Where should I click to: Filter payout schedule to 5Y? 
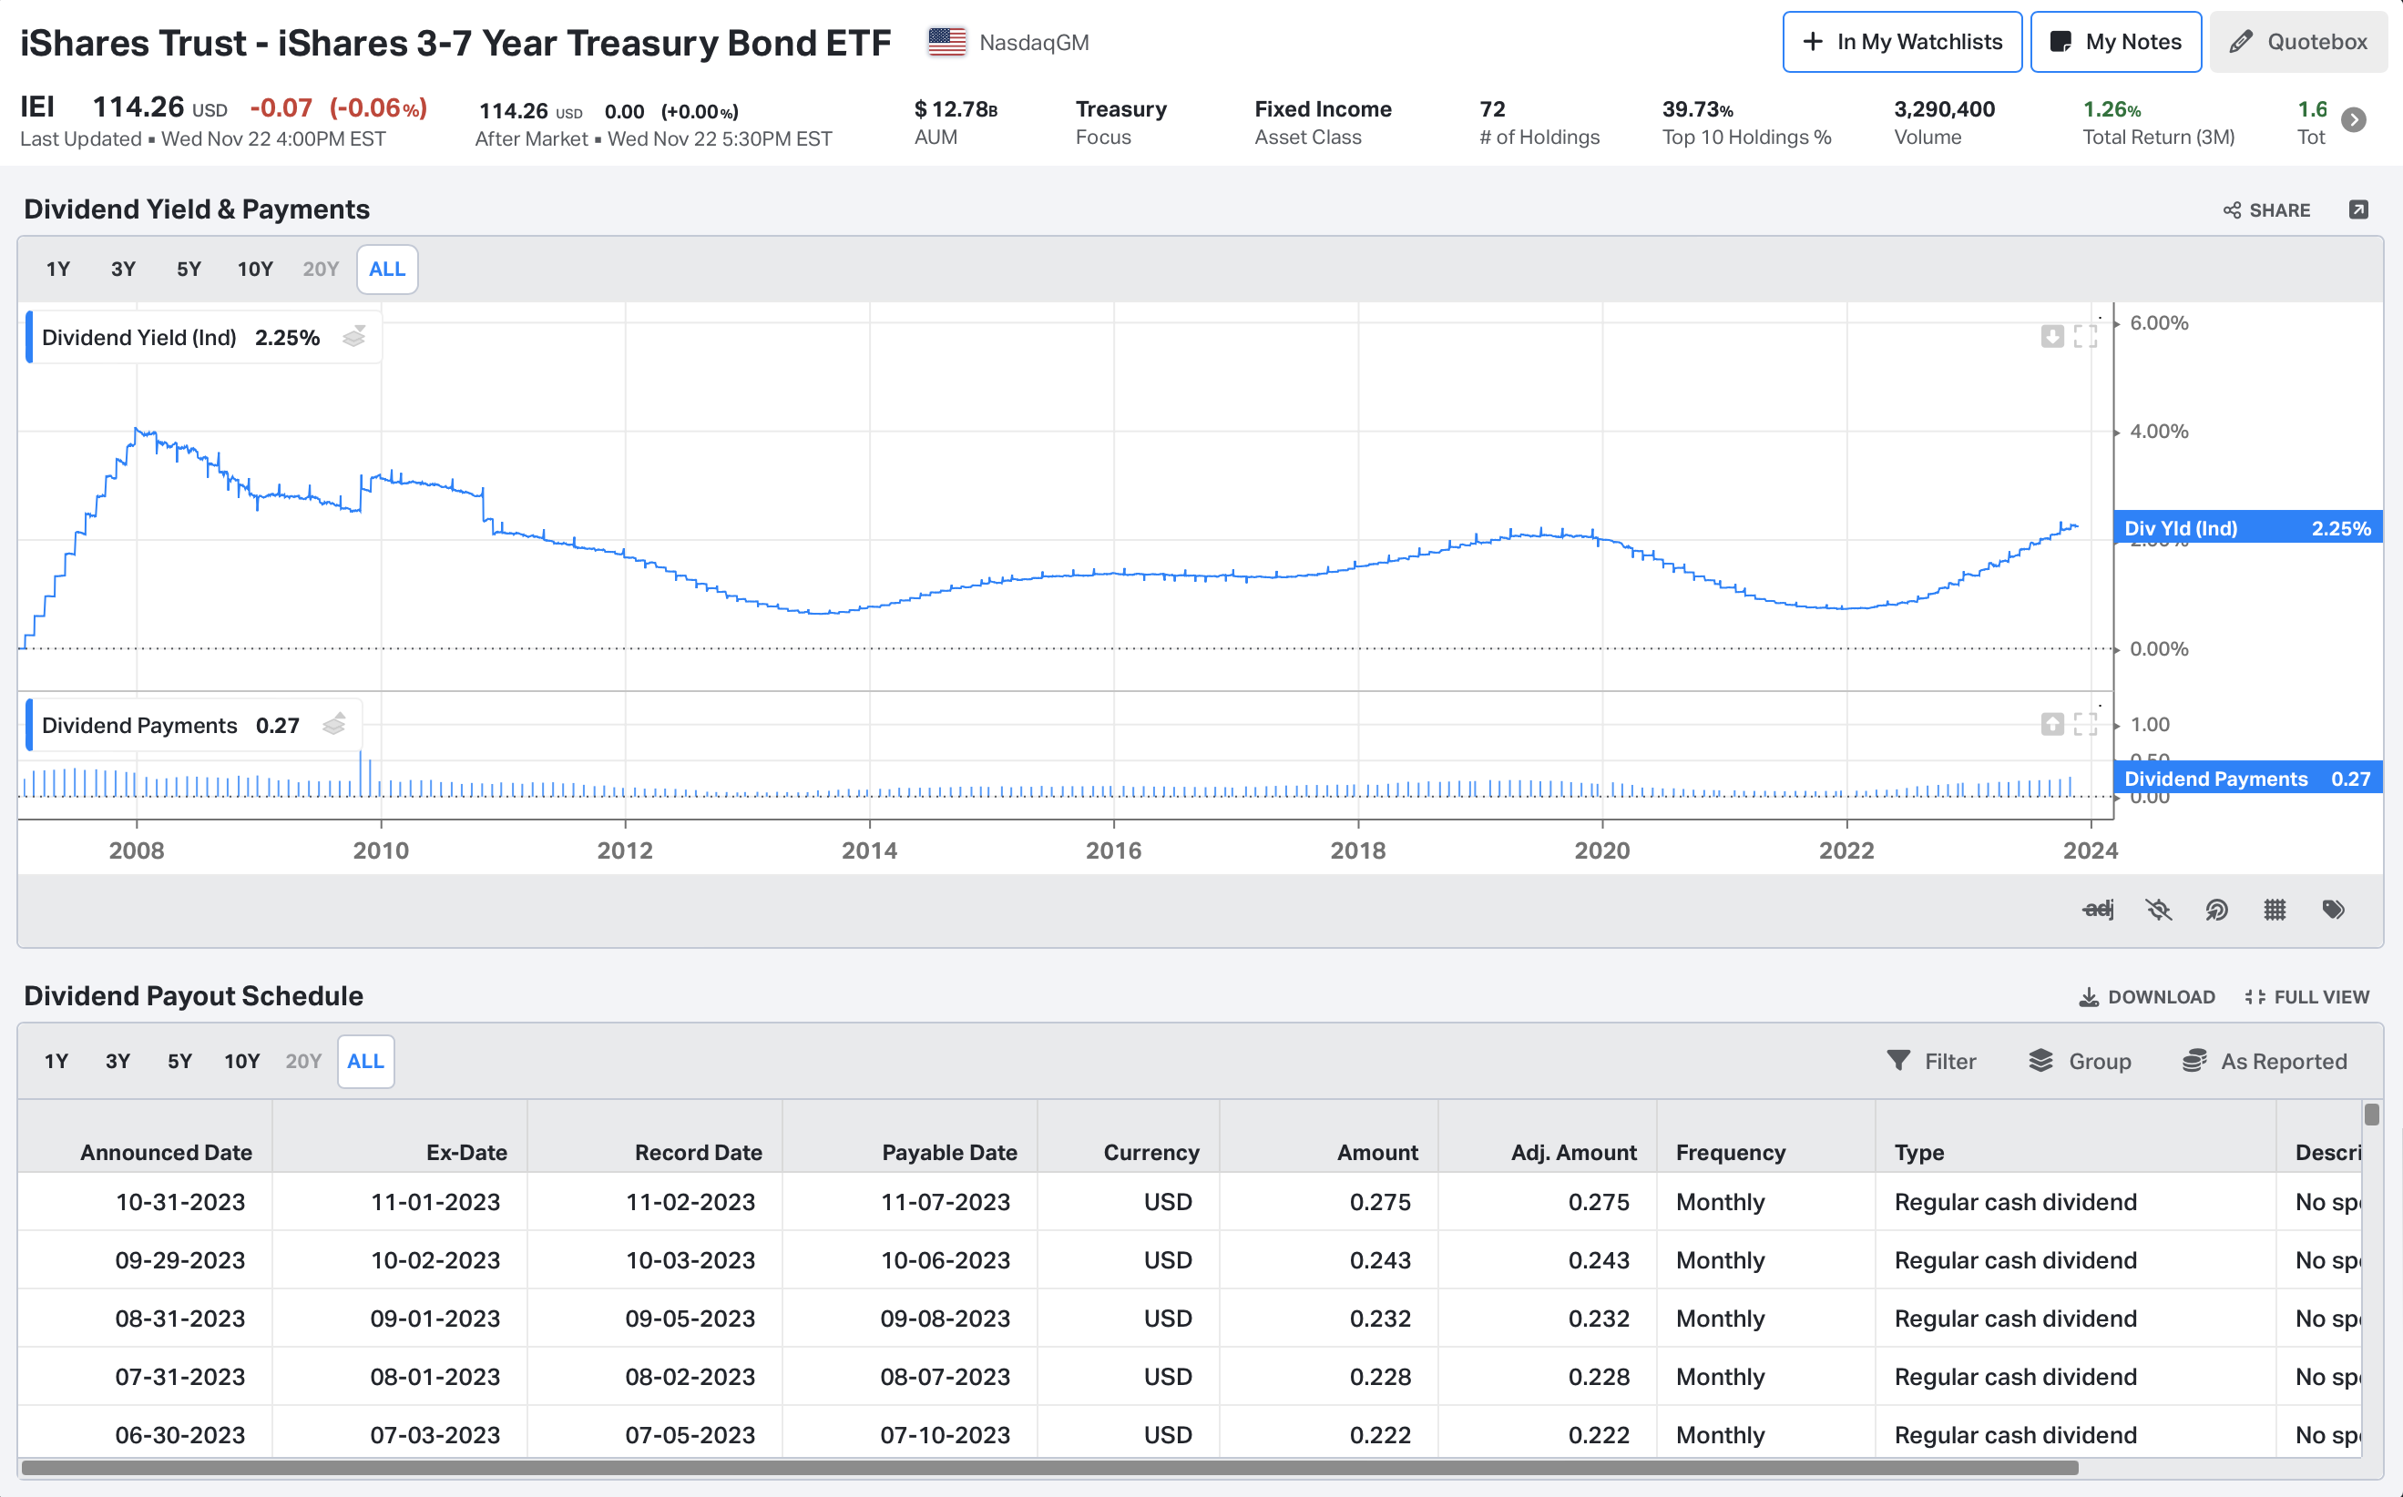pos(179,1062)
